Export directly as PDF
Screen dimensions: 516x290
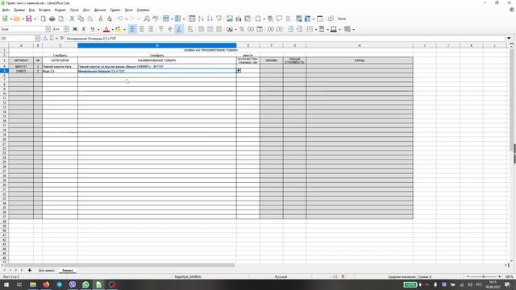pos(43,19)
